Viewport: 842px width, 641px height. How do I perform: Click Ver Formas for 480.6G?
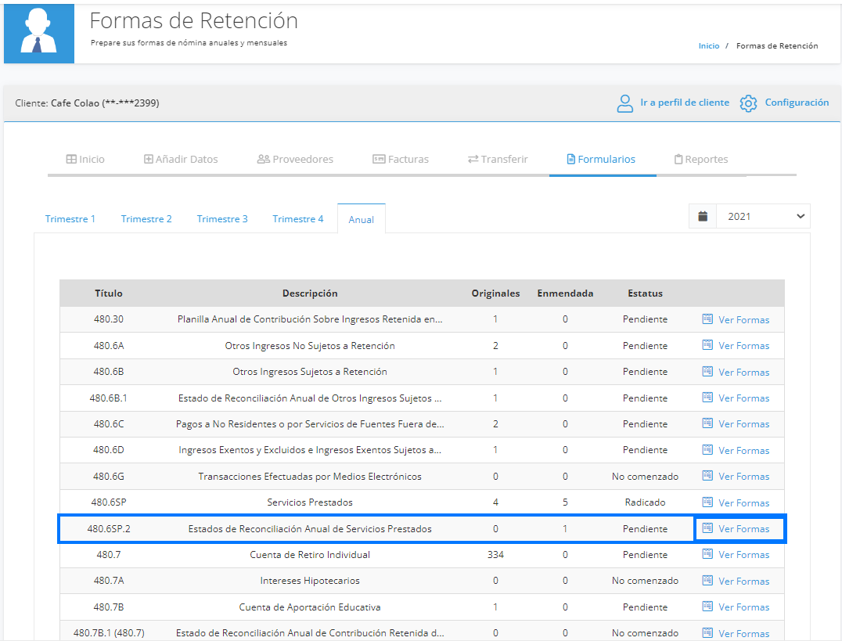pos(743,477)
